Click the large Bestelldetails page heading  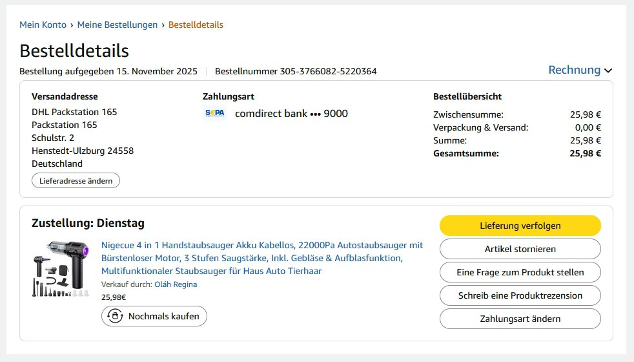point(74,51)
